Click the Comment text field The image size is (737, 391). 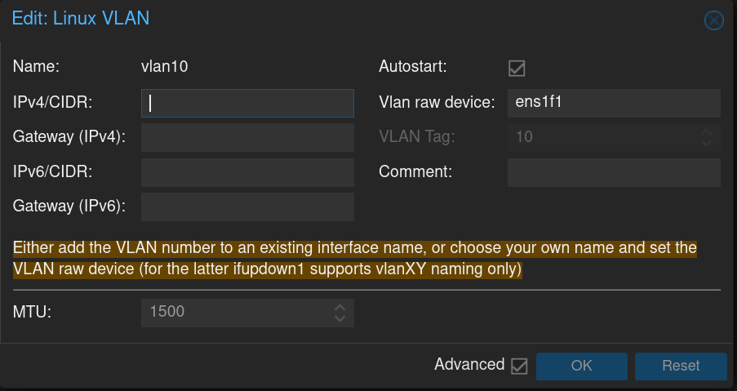pos(613,172)
